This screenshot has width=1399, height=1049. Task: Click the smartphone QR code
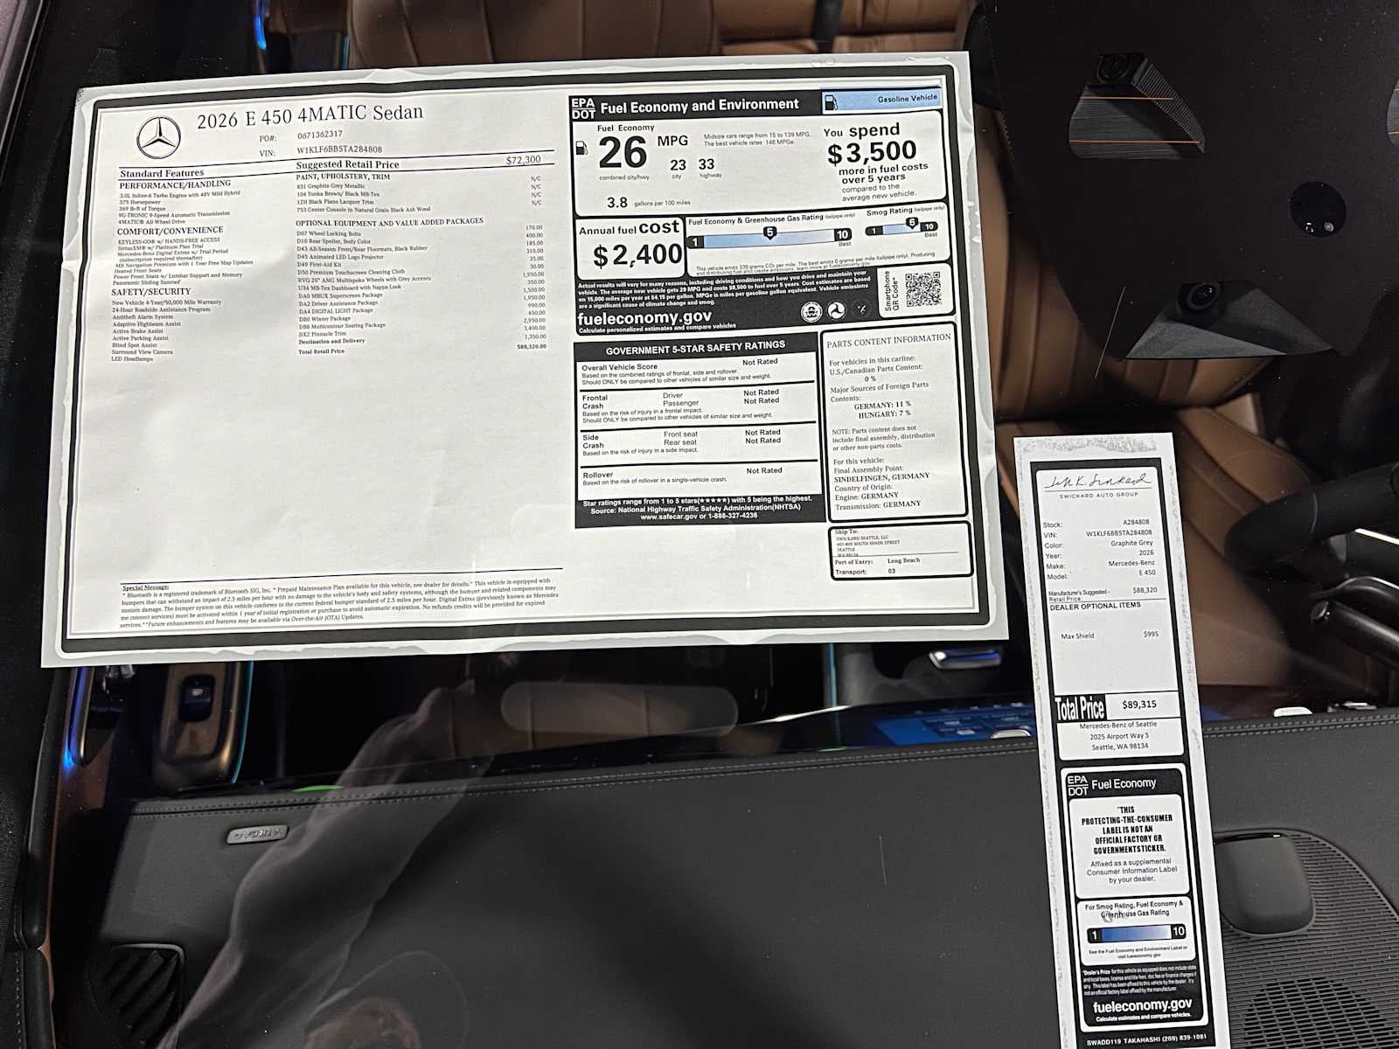(x=922, y=290)
